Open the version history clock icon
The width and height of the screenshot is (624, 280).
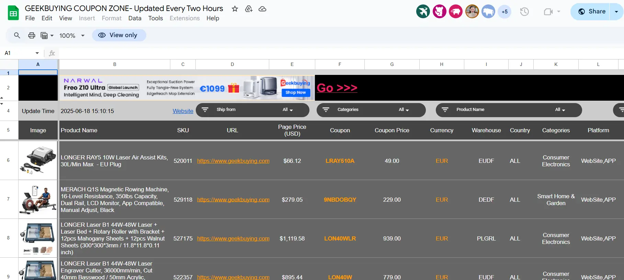tap(524, 12)
